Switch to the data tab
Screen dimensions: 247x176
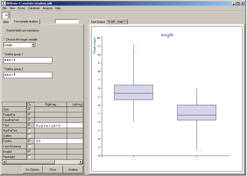pos(6,22)
